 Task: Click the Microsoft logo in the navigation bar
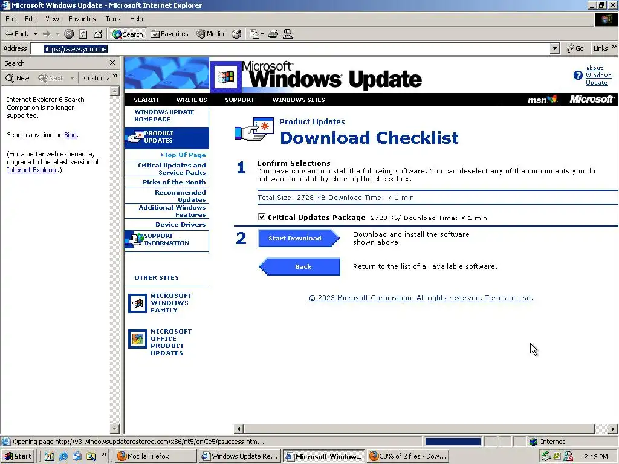591,100
